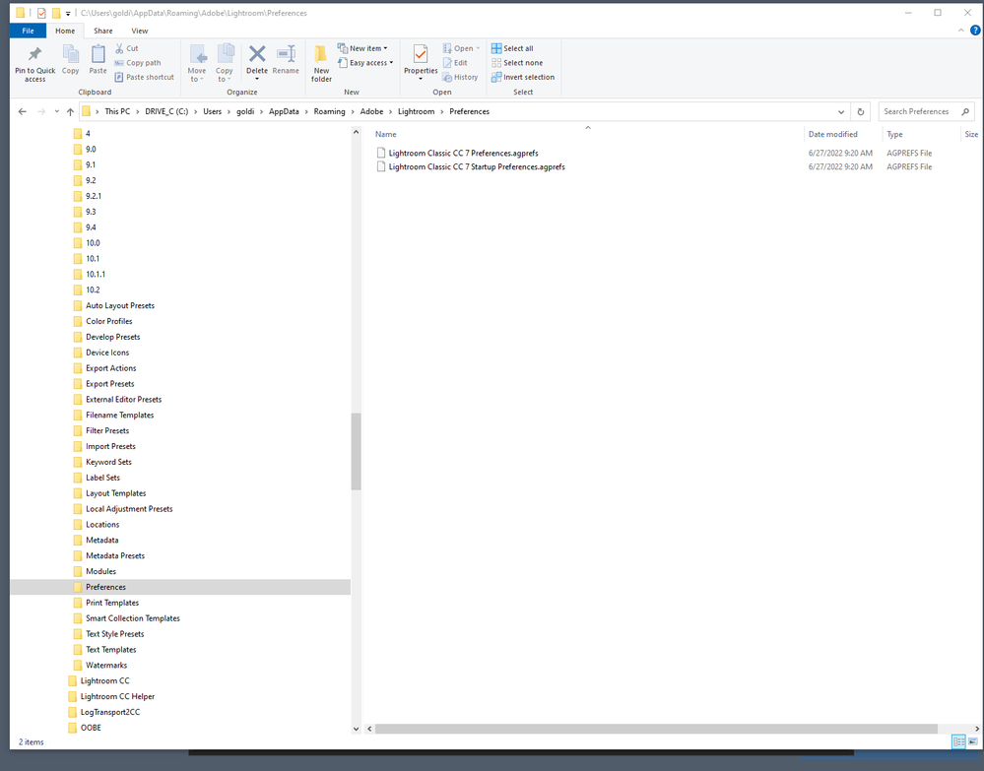
Task: Click Copy path in ribbon
Action: (x=138, y=63)
